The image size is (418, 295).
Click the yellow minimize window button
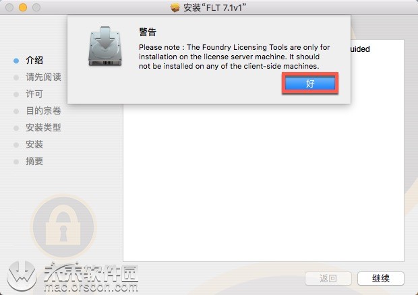(23, 7)
